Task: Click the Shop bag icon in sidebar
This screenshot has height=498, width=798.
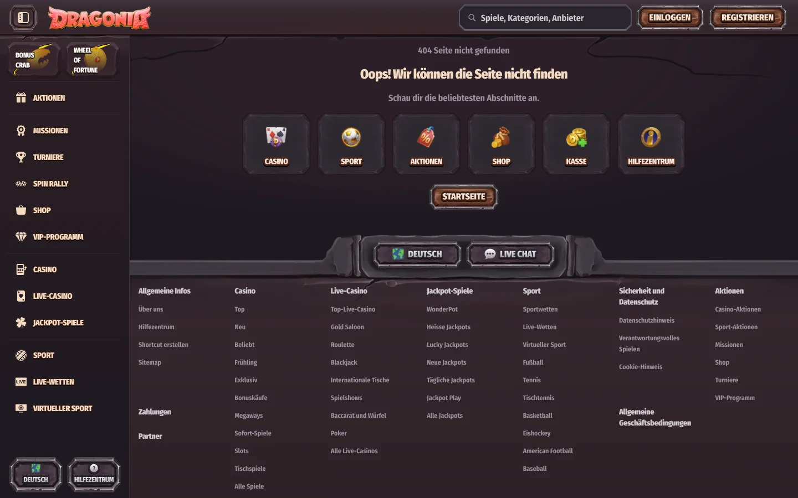Action: coord(21,210)
